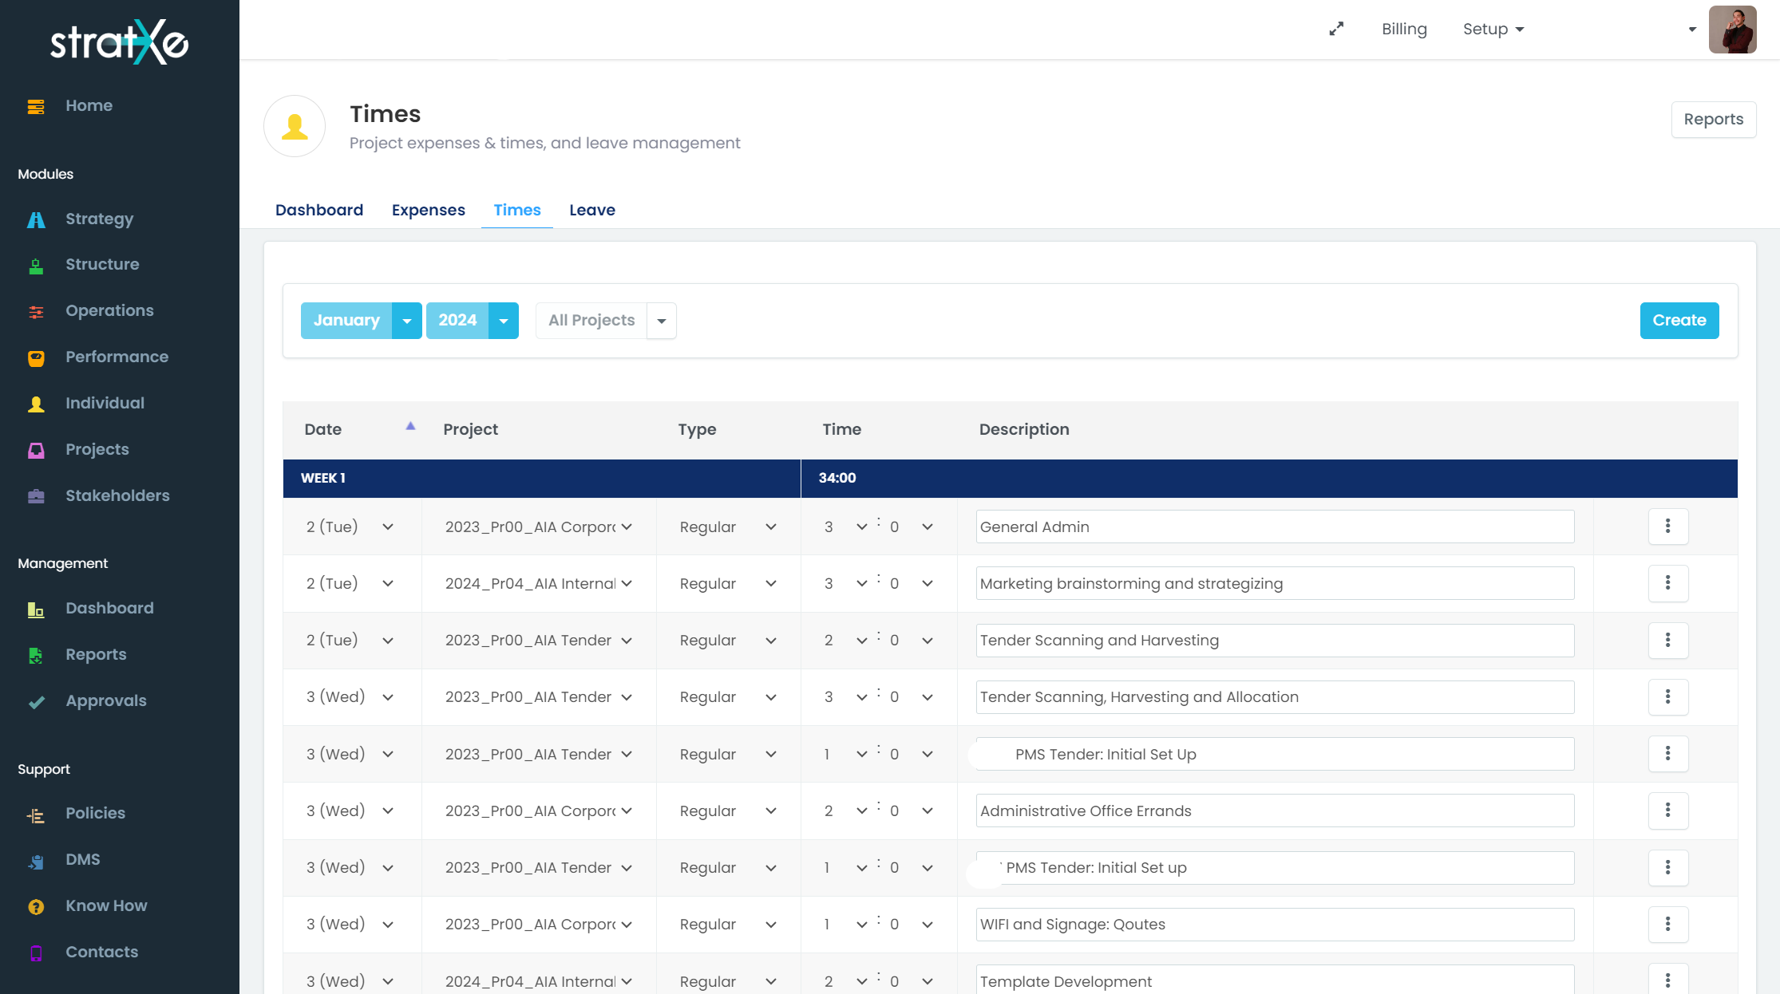This screenshot has width=1780, height=994.
Task: Open the Know How question icon
Action: point(36,906)
